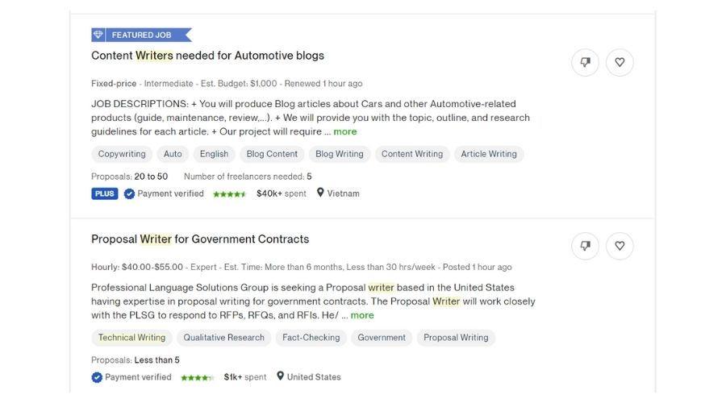The image size is (726, 403).
Task: Open Content Writers needed for Automotive blogs
Action: 207,56
